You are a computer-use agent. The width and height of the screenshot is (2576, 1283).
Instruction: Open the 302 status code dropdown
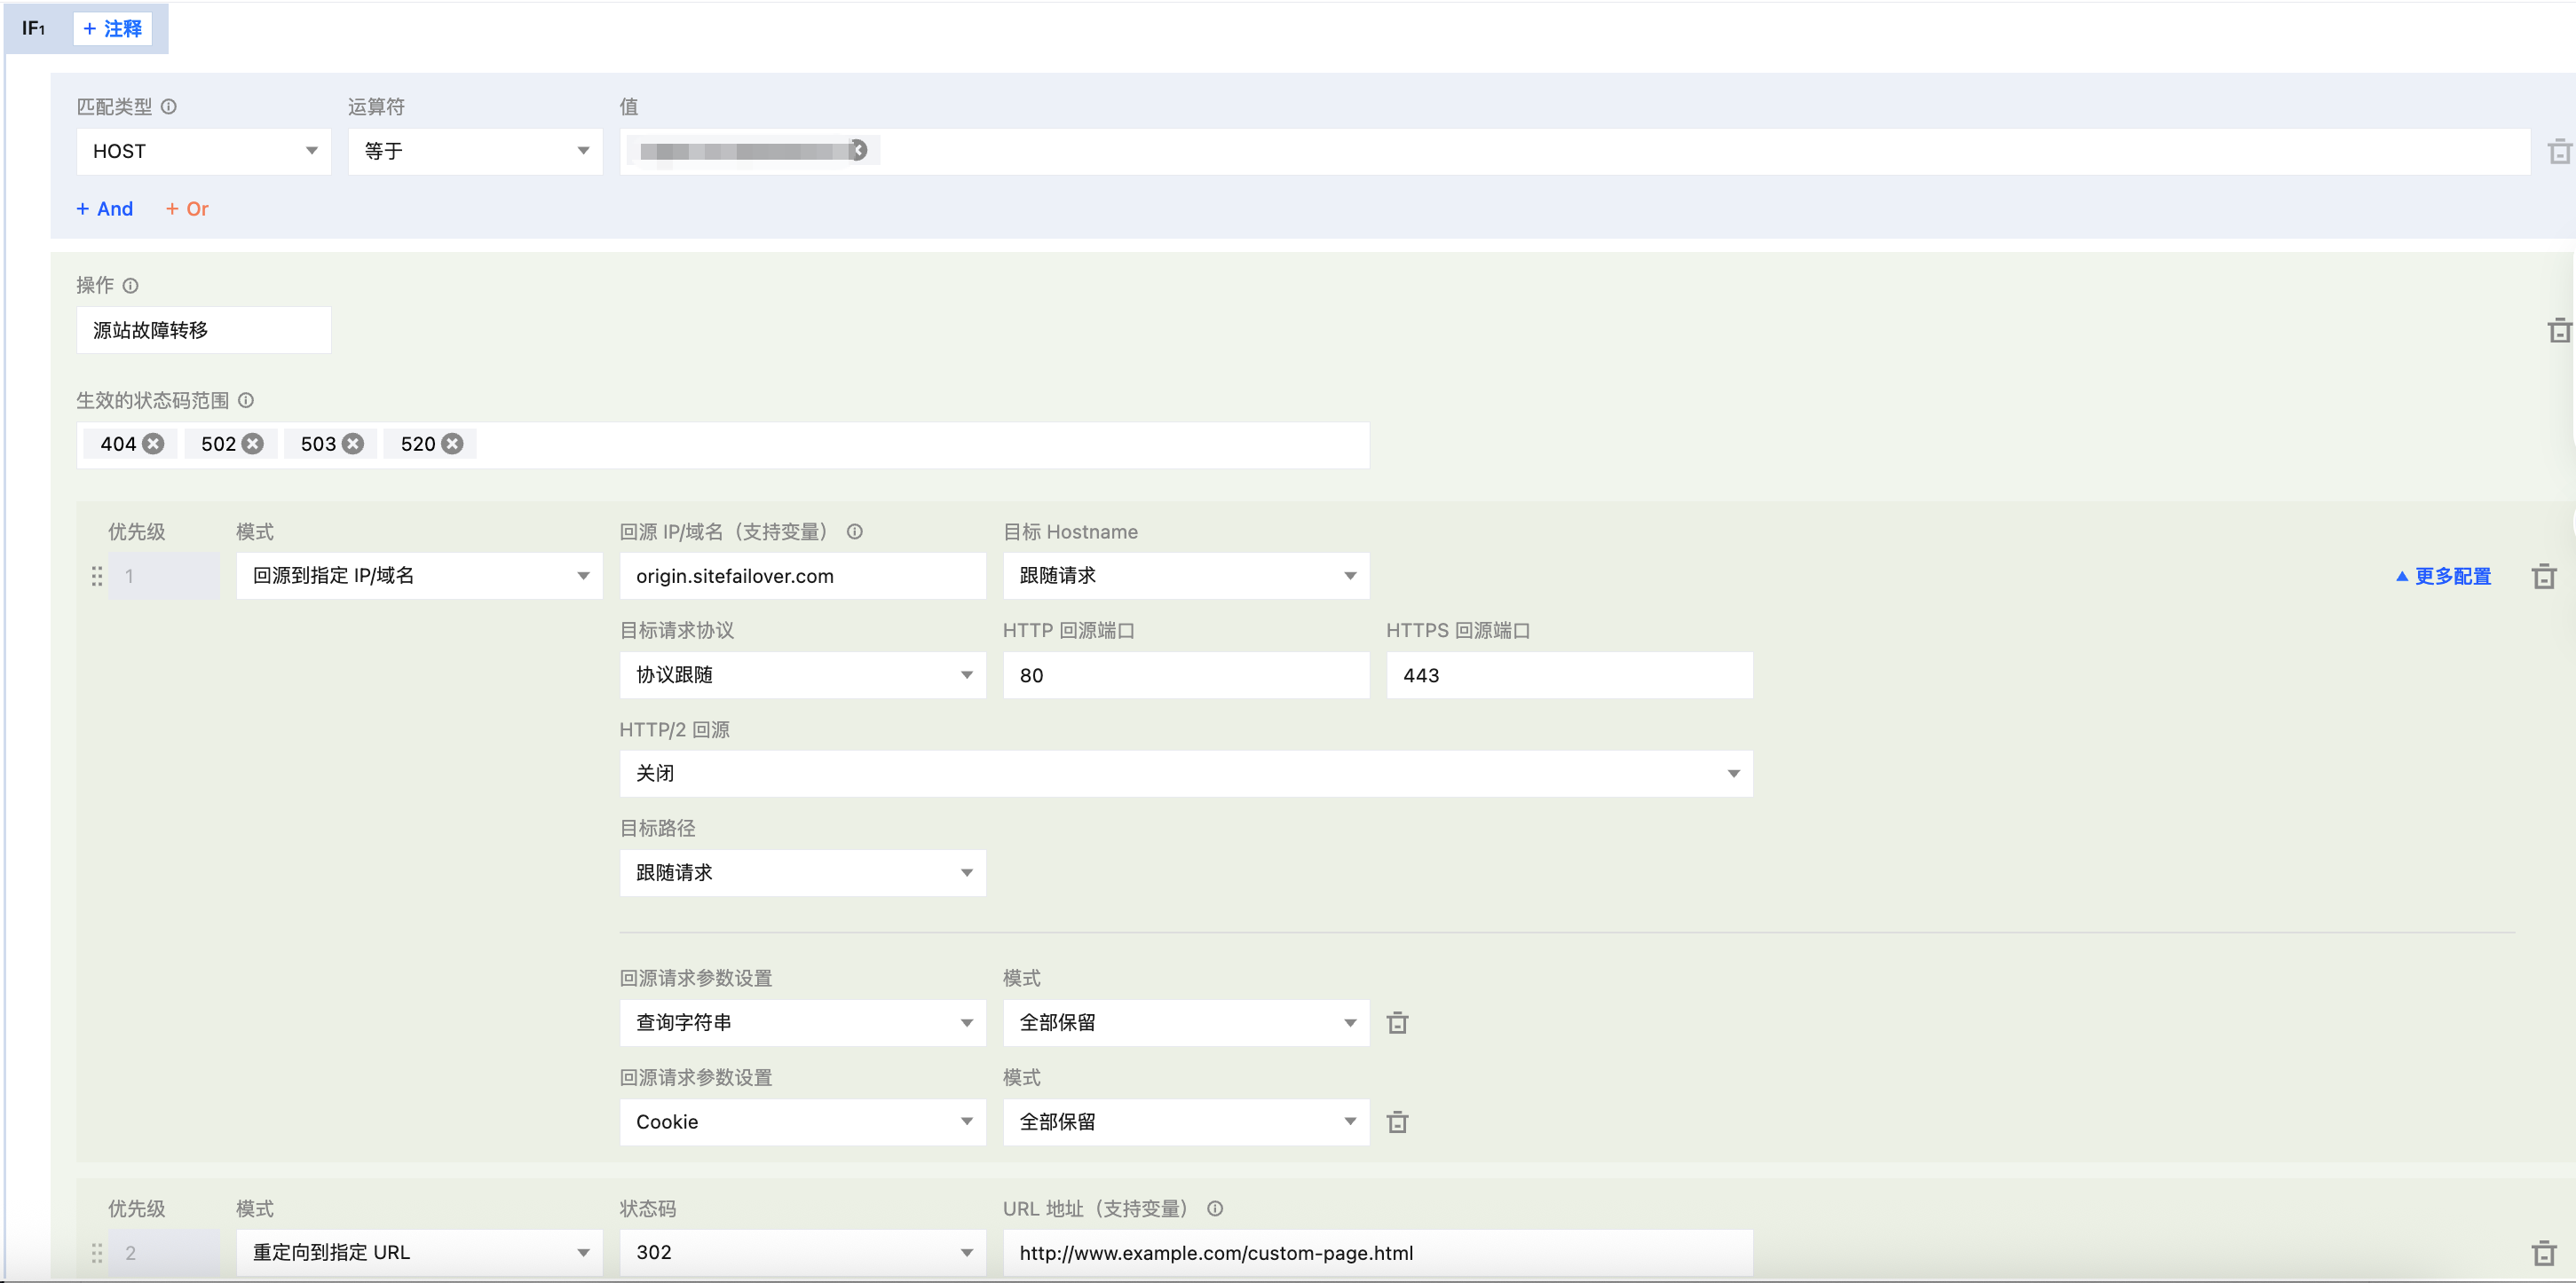coord(803,1253)
